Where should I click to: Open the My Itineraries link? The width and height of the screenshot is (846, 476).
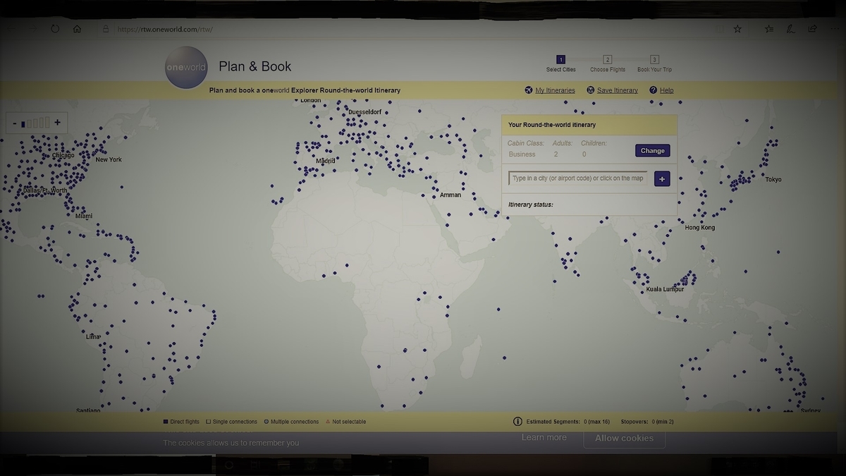click(555, 90)
